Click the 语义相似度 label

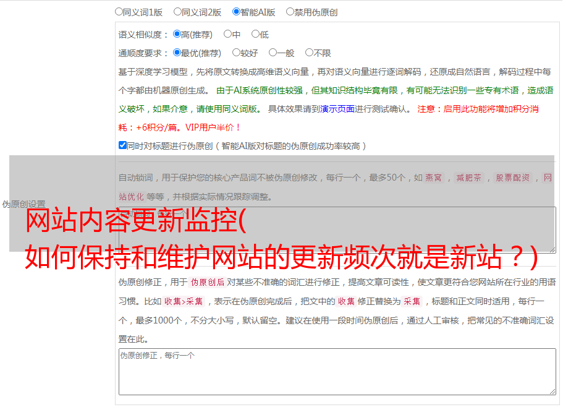coord(143,35)
